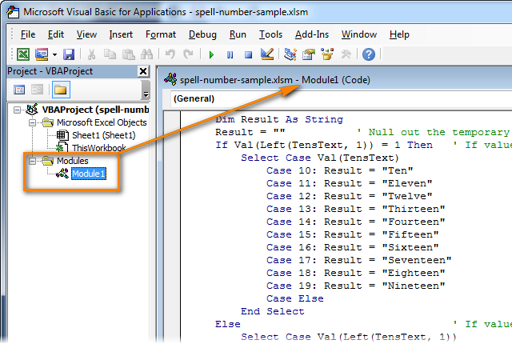Select Module1 under Modules
Viewport: 512px width, 344px height.
[x=88, y=174]
